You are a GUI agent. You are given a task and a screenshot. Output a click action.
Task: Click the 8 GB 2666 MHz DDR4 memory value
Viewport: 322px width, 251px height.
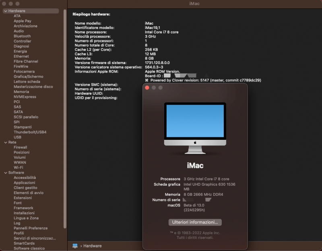click(203, 195)
